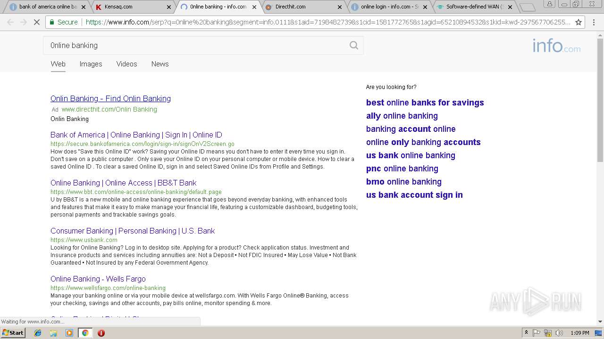The image size is (604, 339).
Task: Close the online login tab
Action: [425, 7]
